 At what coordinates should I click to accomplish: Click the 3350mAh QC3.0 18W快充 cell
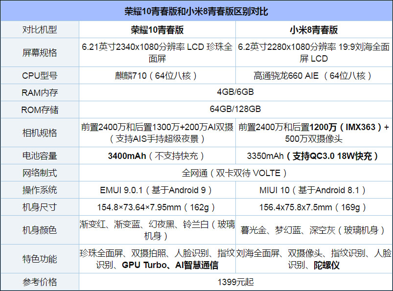coord(314,156)
